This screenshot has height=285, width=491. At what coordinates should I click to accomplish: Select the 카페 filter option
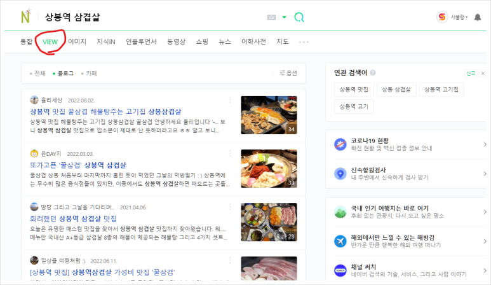(90, 73)
